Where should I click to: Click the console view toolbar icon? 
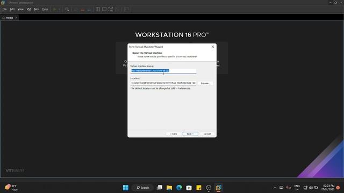126,9
